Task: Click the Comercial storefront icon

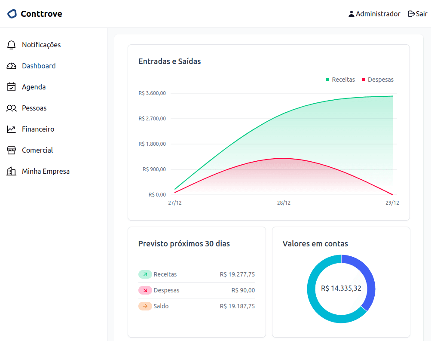Action: pos(12,150)
